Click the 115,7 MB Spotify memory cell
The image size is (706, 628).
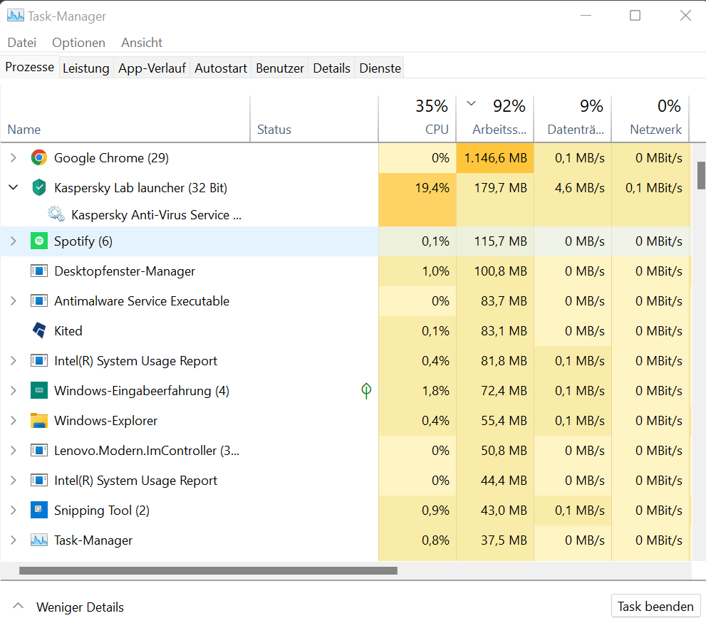pos(495,241)
